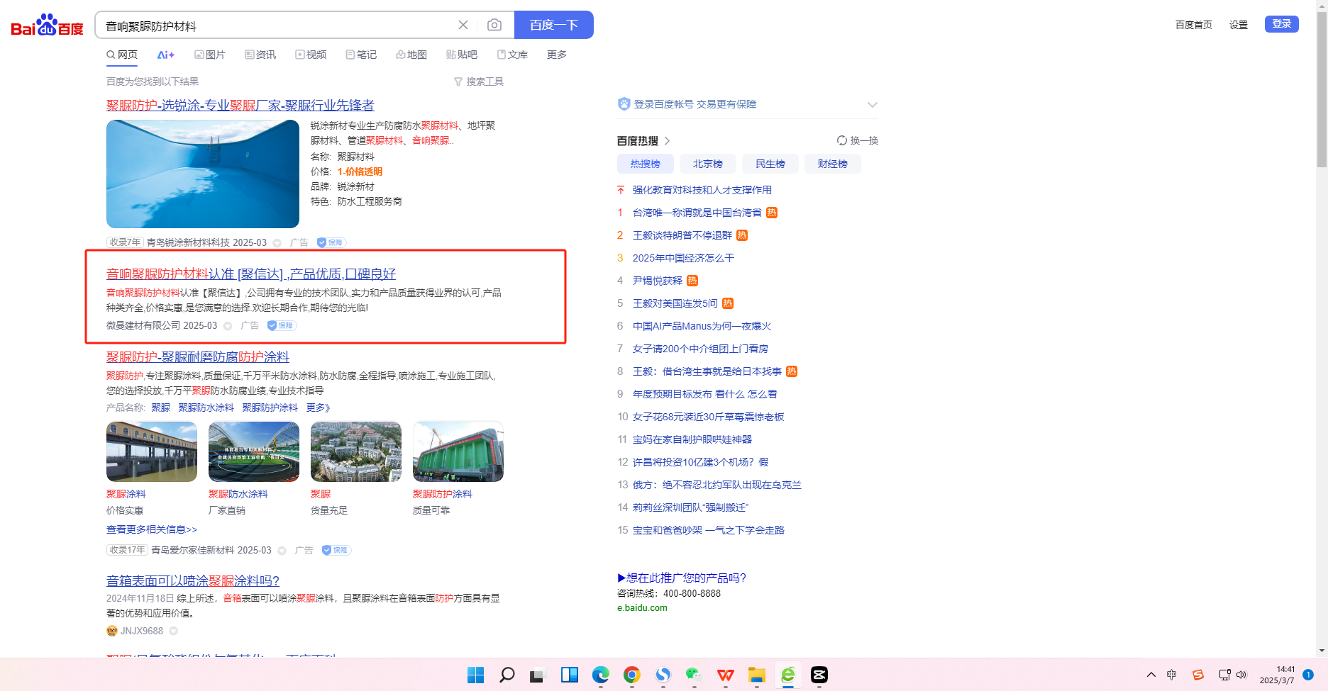Open the 搜索工具 filter options
The width and height of the screenshot is (1328, 691).
click(x=479, y=82)
